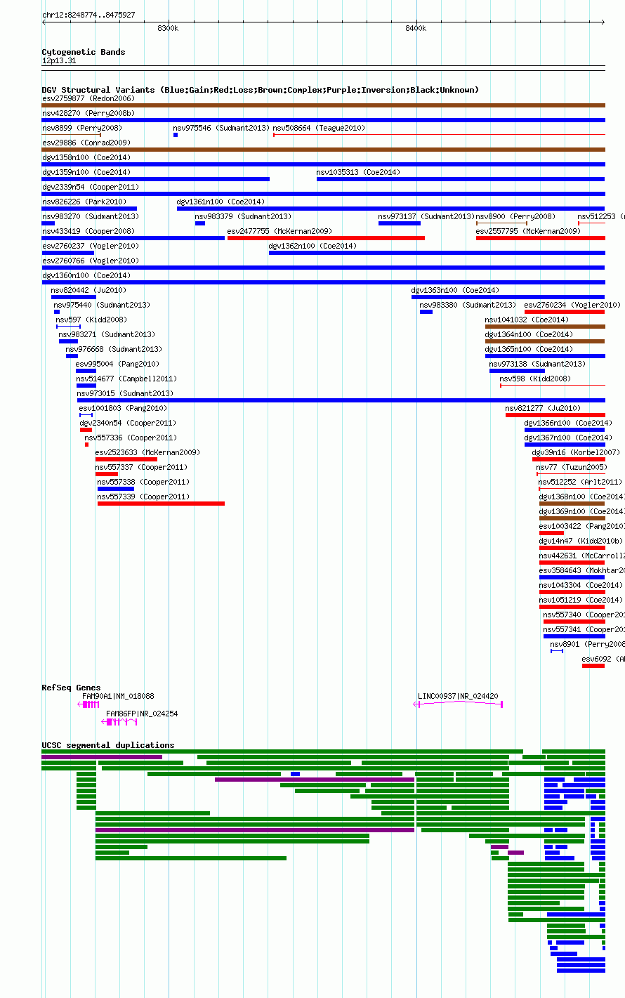Screen dimensions: 625x998
Task: Select the nsv77 (Tuzun2005) variant
Action: [x=571, y=467]
